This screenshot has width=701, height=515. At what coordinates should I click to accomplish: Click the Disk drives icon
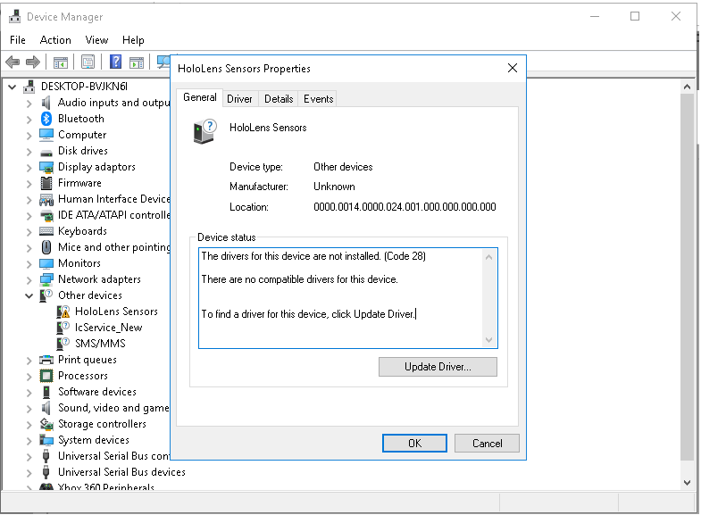coord(46,152)
